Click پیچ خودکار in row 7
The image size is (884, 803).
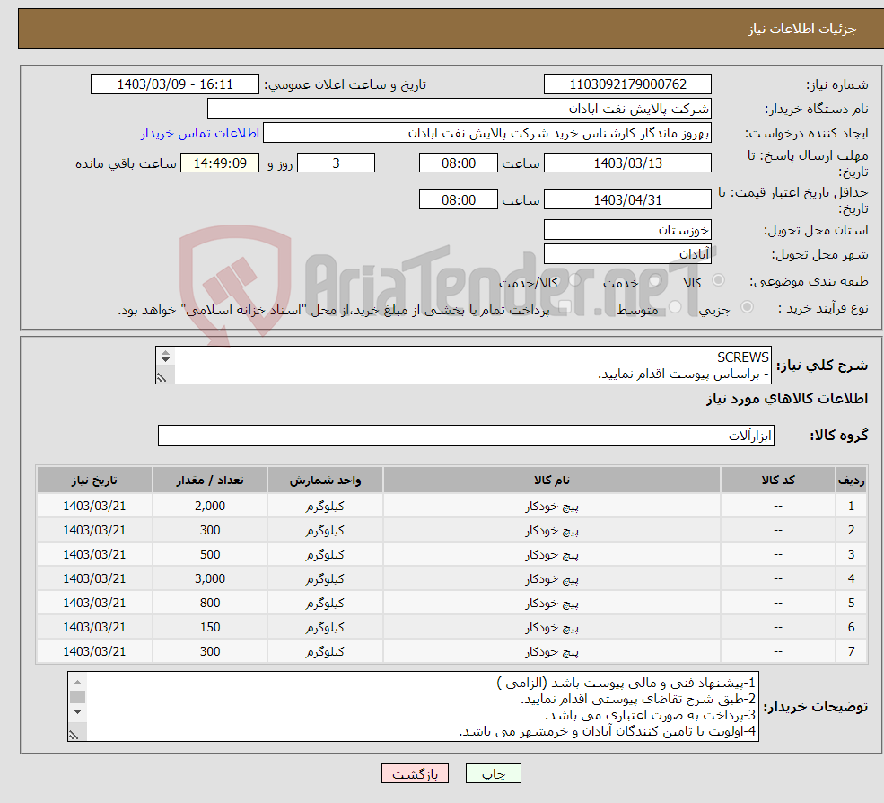coord(552,652)
